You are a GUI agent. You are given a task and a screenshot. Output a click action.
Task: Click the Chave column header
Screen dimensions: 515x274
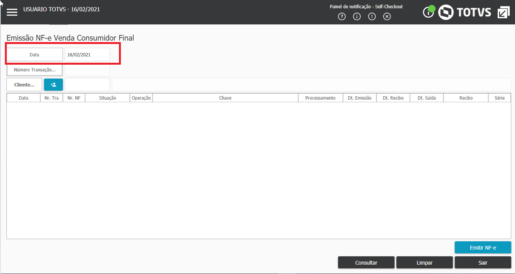point(225,98)
